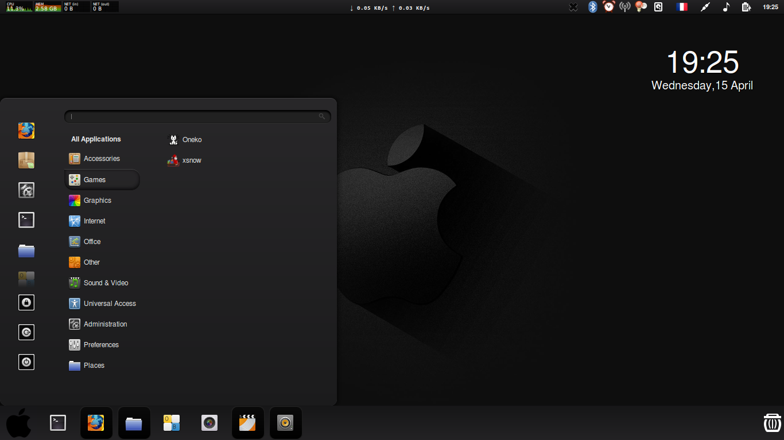Launch the Software Manager package icon in favorites

tap(26, 160)
